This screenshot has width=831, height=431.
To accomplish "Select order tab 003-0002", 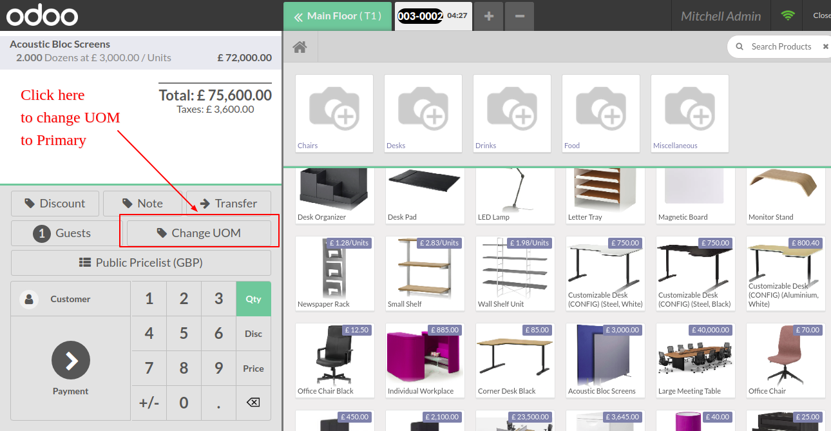I will (433, 16).
